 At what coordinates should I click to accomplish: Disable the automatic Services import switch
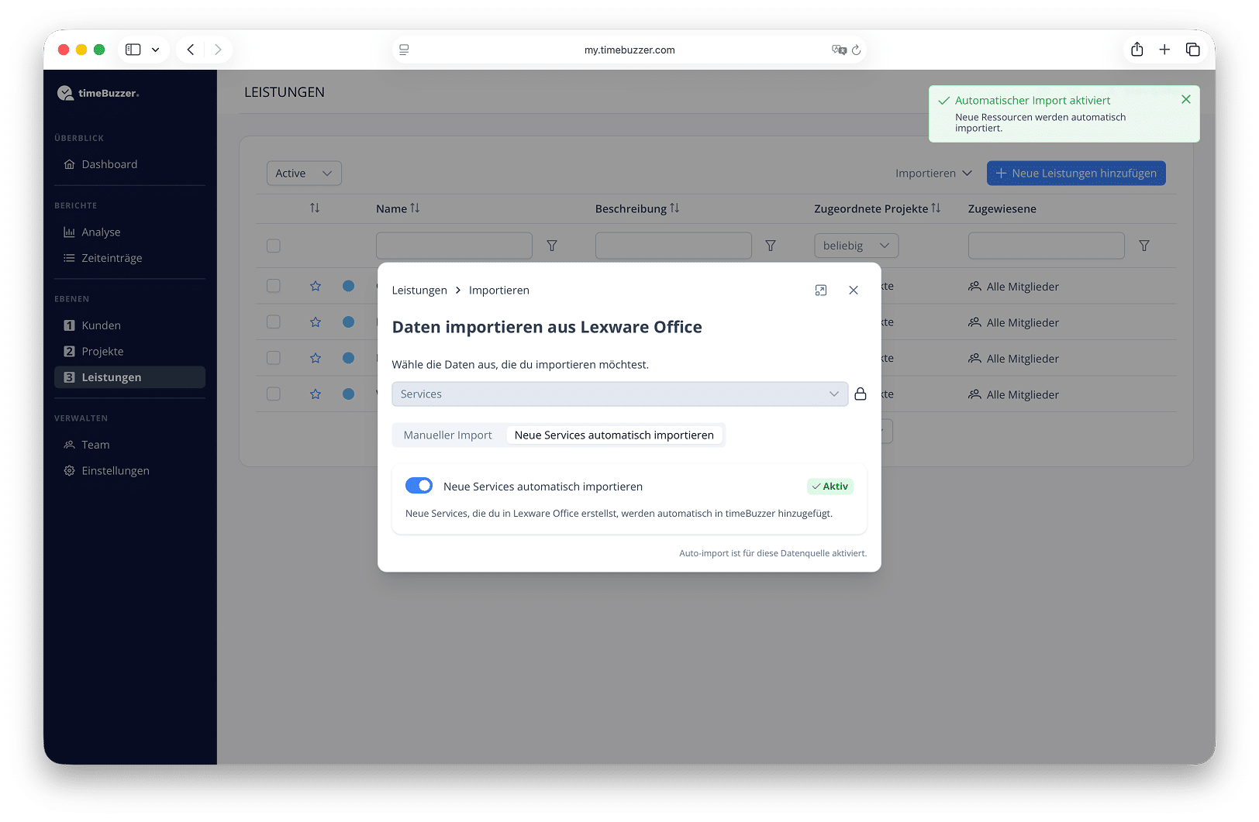(419, 486)
